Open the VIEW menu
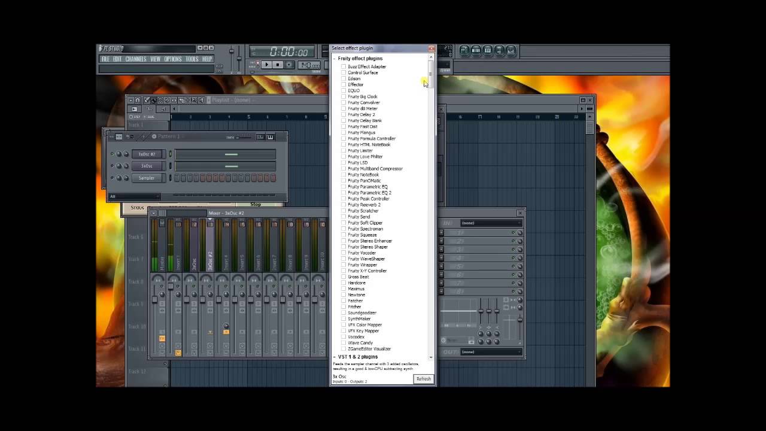The image size is (766, 431). (155, 59)
